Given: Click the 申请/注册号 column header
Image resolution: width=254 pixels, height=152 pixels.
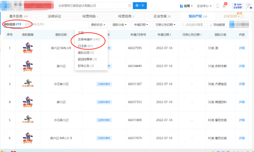Looking at the screenshot, I should tap(138, 35).
